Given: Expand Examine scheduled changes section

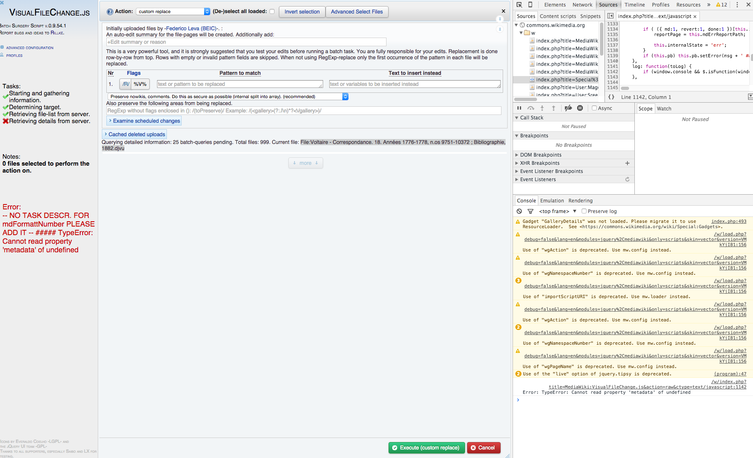Looking at the screenshot, I should pos(144,121).
